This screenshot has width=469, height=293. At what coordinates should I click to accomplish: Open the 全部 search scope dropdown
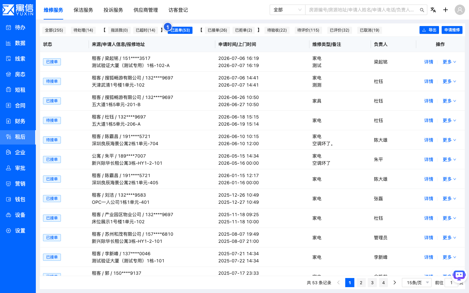287,10
